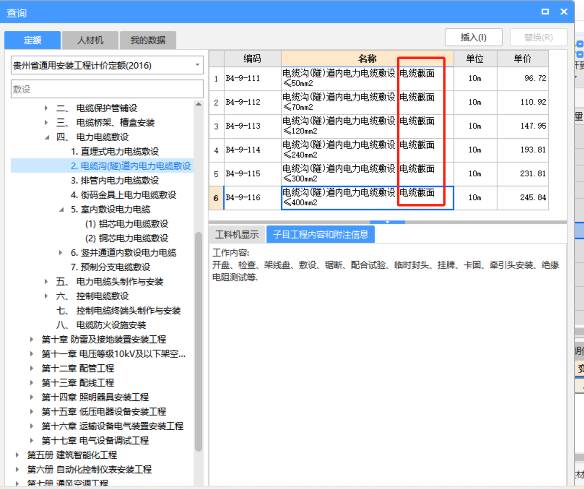Click name cell ending ≤50mm2

367,78
